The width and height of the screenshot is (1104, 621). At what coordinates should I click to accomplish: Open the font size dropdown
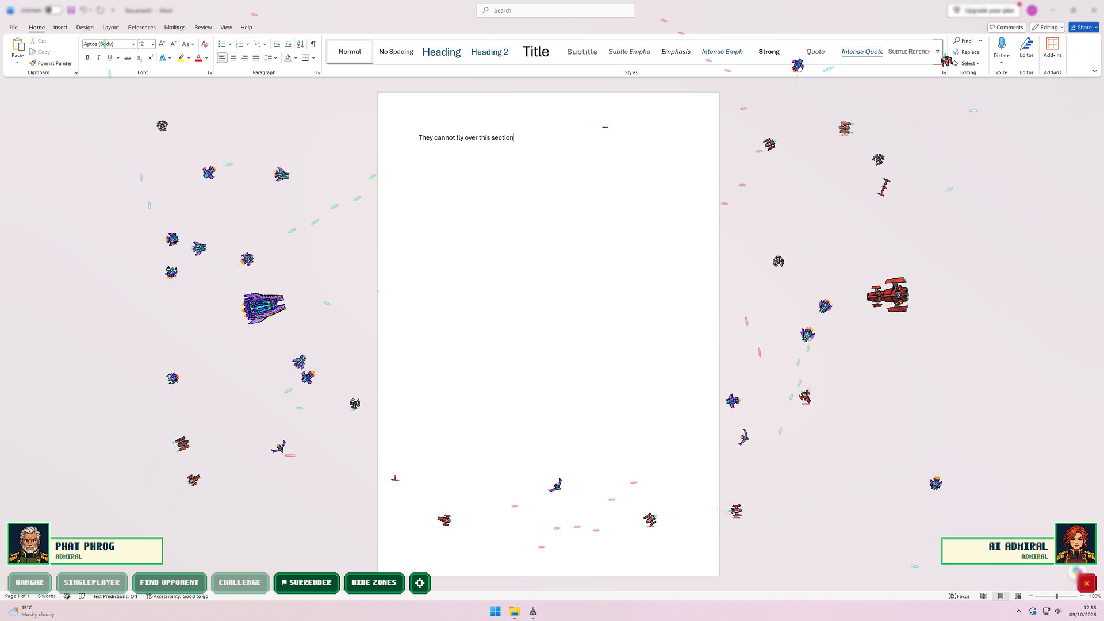(152, 44)
